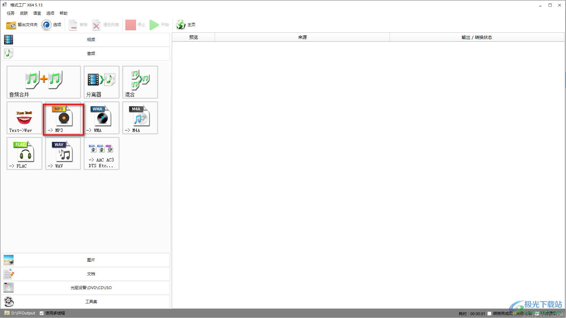566x318 pixels.
Task: Expand the 光驱设备\DVD\CD\ISO category
Action: [x=86, y=288]
